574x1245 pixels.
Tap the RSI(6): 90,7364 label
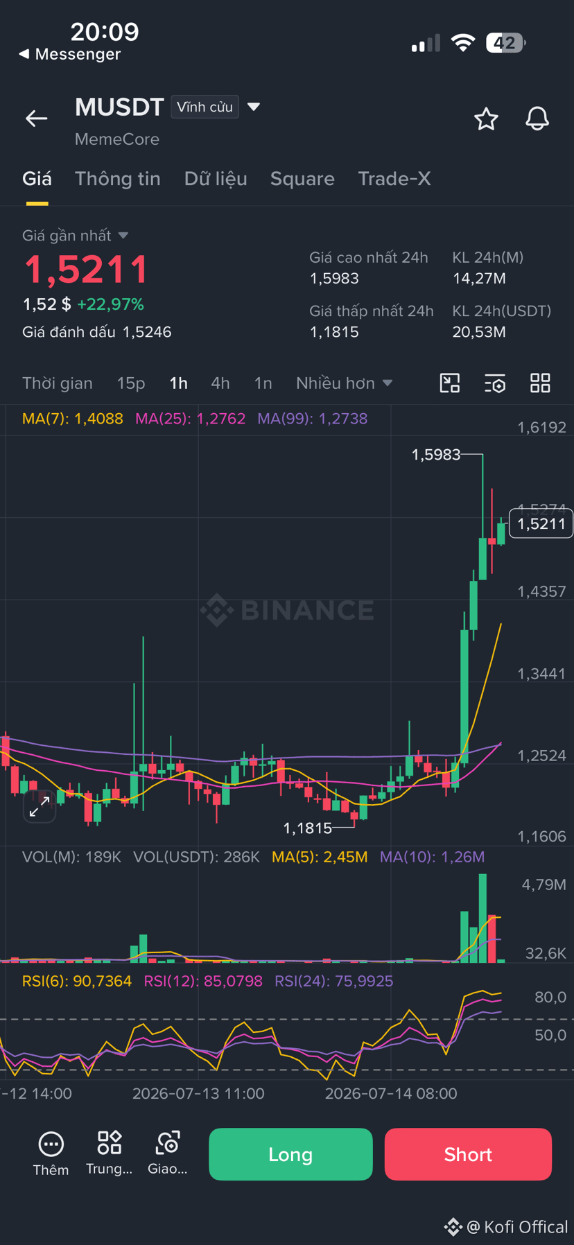(x=77, y=982)
